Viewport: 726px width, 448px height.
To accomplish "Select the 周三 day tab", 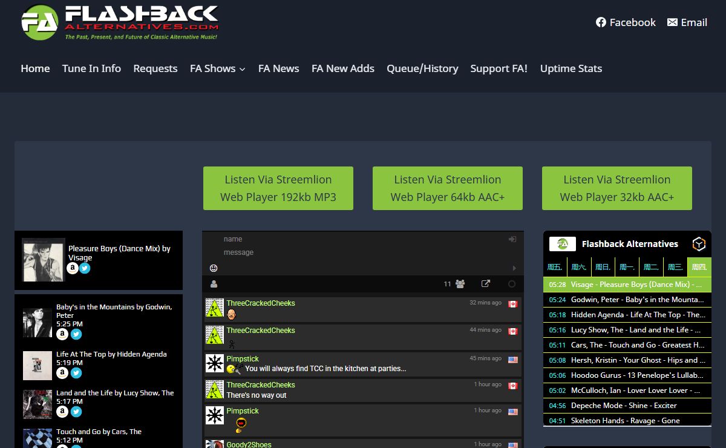I will tap(676, 267).
